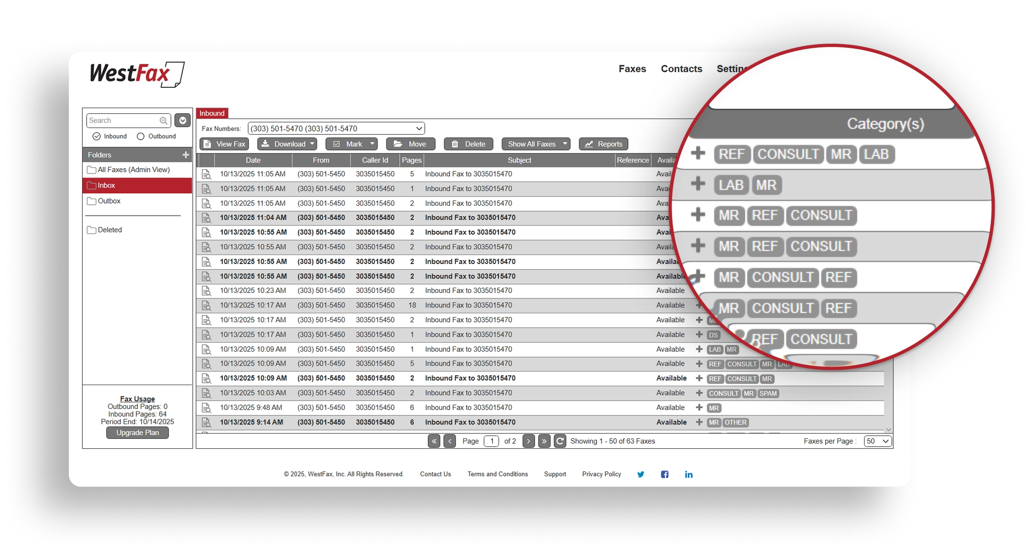1034x551 pixels.
Task: Click the Move folder icon in the toolbar
Action: (397, 144)
